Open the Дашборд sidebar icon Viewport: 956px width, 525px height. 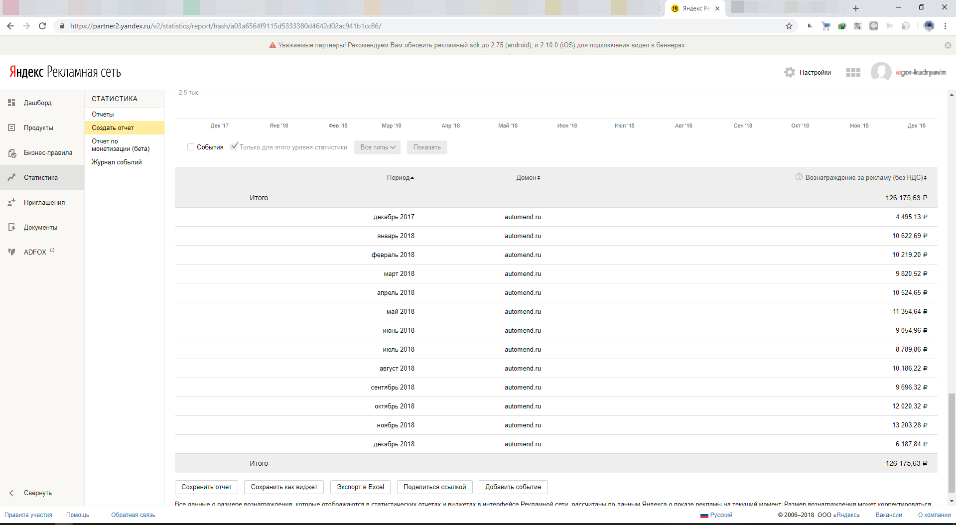click(11, 103)
